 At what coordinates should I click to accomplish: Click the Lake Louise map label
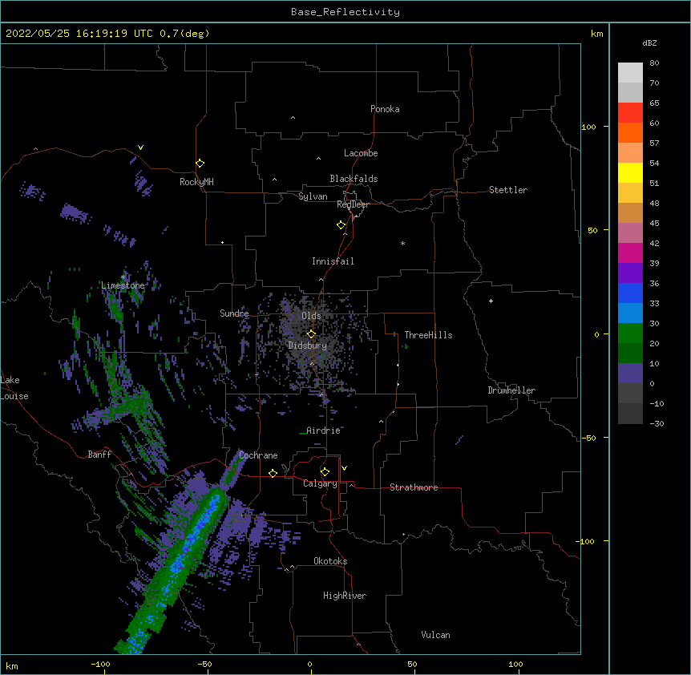point(14,388)
